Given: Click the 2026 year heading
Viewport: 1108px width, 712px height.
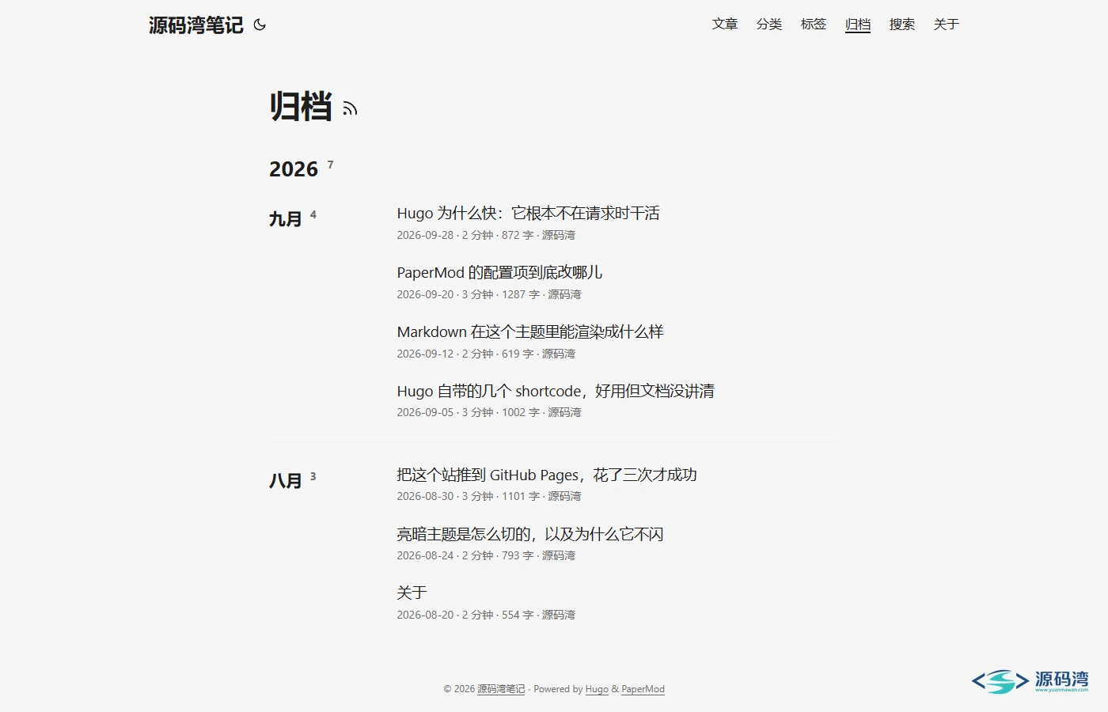Looking at the screenshot, I should tap(294, 169).
